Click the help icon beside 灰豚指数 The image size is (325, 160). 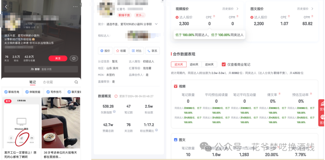[114, 112]
